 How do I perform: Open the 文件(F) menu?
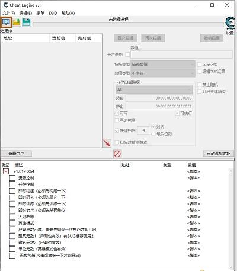[9, 13]
